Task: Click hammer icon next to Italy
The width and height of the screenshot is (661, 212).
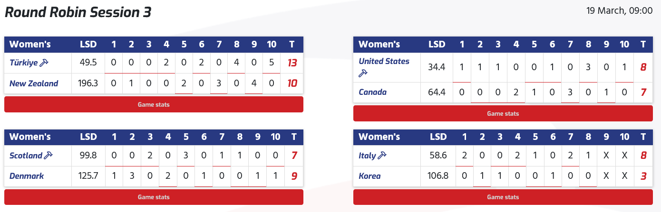Action: tap(380, 156)
